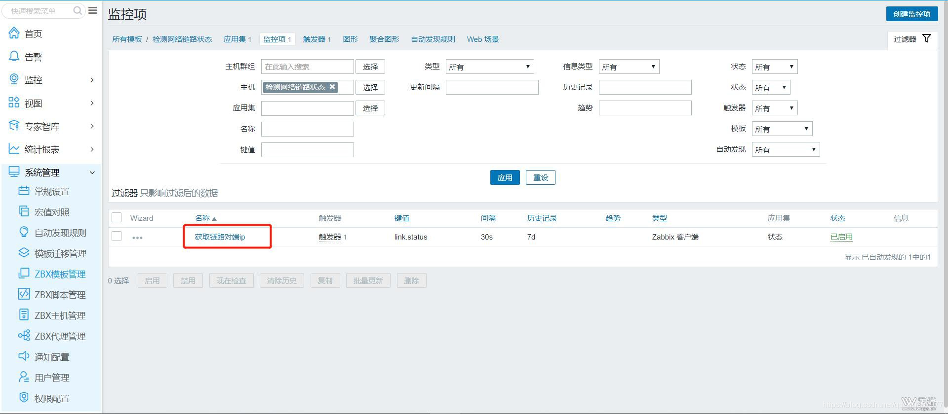This screenshot has width=948, height=414.
Task: Click 选择 button next to 主机群组
Action: click(370, 67)
